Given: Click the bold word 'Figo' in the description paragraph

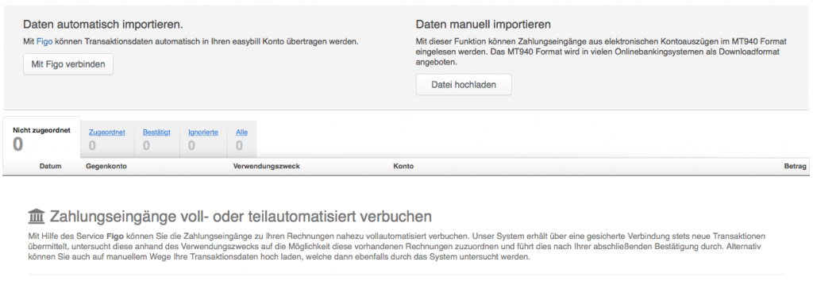Looking at the screenshot, I should [x=114, y=236].
